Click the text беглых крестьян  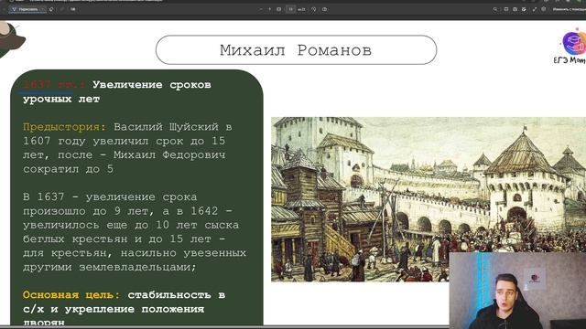coord(75,239)
